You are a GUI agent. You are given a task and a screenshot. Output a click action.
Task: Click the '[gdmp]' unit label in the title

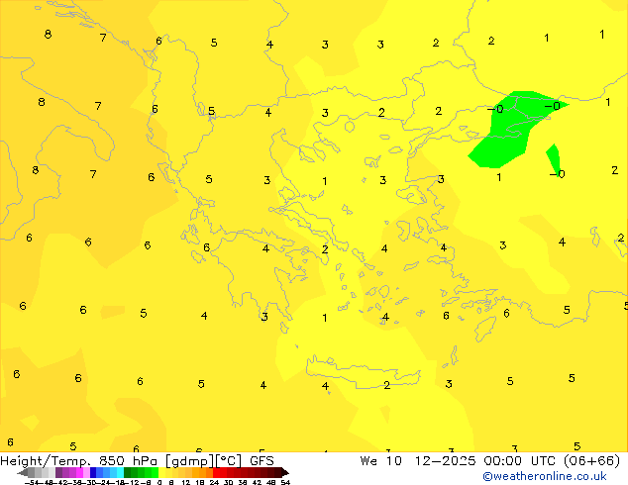[x=190, y=461]
